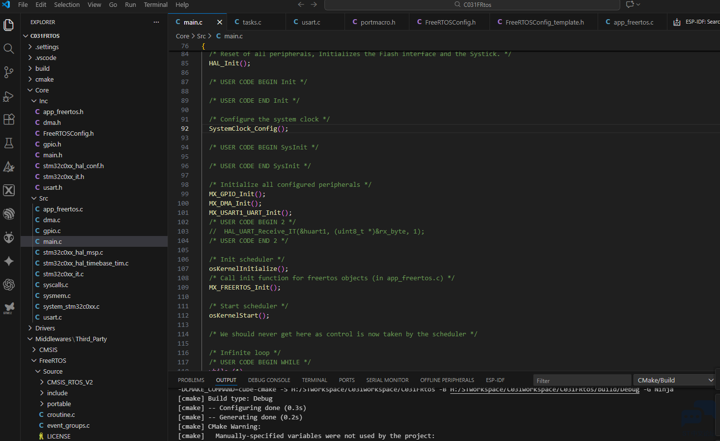Viewport: 720px width, 441px height.
Task: Switch to the SERIAL MONITOR panel
Action: tap(387, 380)
